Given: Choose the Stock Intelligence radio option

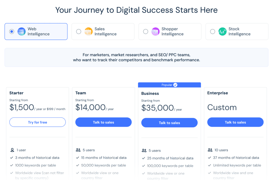Looking at the screenshot, I should (212, 31).
